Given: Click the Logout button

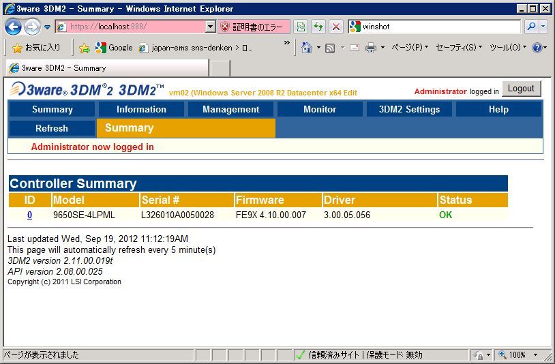Looking at the screenshot, I should tap(522, 89).
